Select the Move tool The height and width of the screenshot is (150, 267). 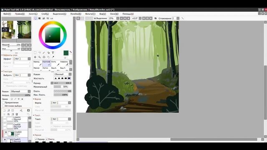(35, 57)
